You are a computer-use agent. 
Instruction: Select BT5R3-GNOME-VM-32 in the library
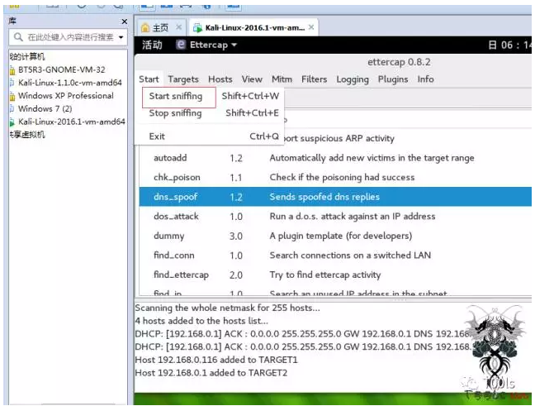pos(61,69)
